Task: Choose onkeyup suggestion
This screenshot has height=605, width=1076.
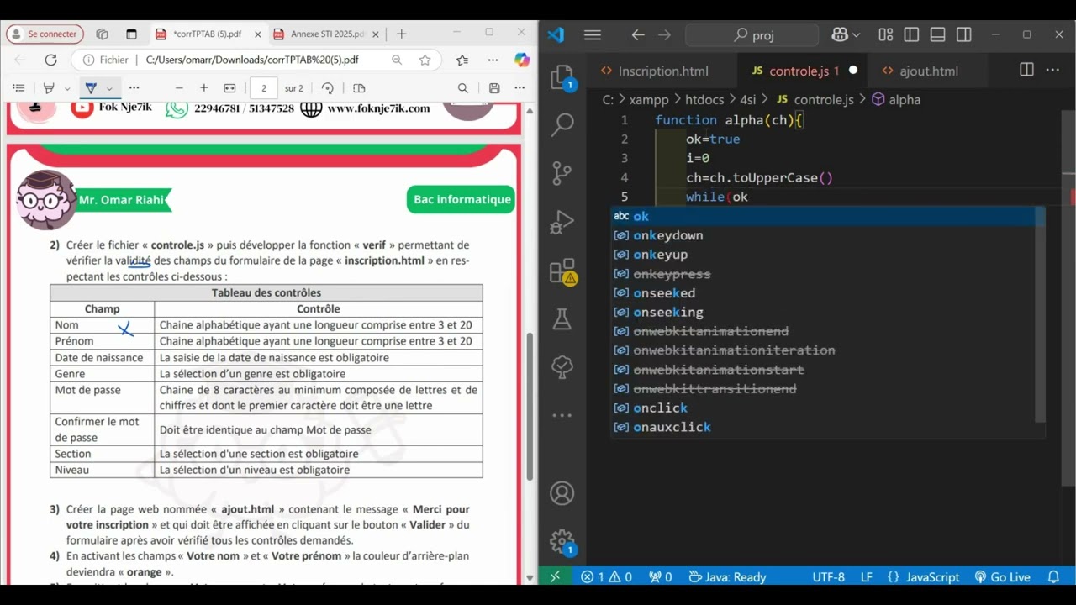Action: [828, 255]
